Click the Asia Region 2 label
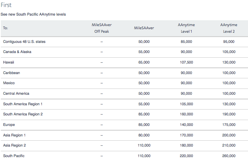 14,145
